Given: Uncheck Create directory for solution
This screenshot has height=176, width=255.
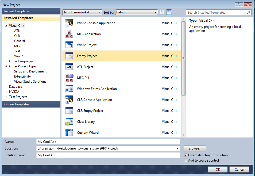Looking at the screenshot, I should pyautogui.click(x=186, y=155).
